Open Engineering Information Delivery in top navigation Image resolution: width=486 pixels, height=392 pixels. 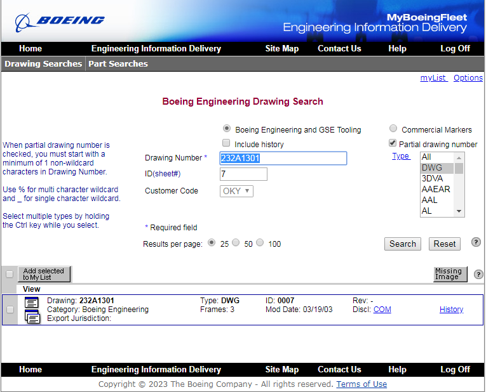(156, 49)
